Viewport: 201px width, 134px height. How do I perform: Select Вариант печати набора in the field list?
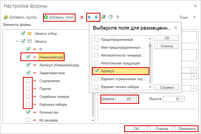[120, 87]
